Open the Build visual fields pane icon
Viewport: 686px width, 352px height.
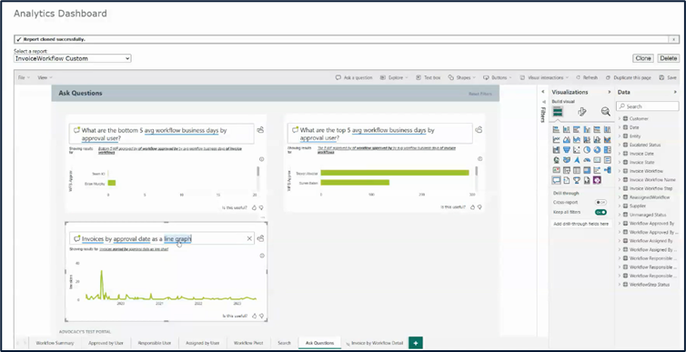click(558, 112)
